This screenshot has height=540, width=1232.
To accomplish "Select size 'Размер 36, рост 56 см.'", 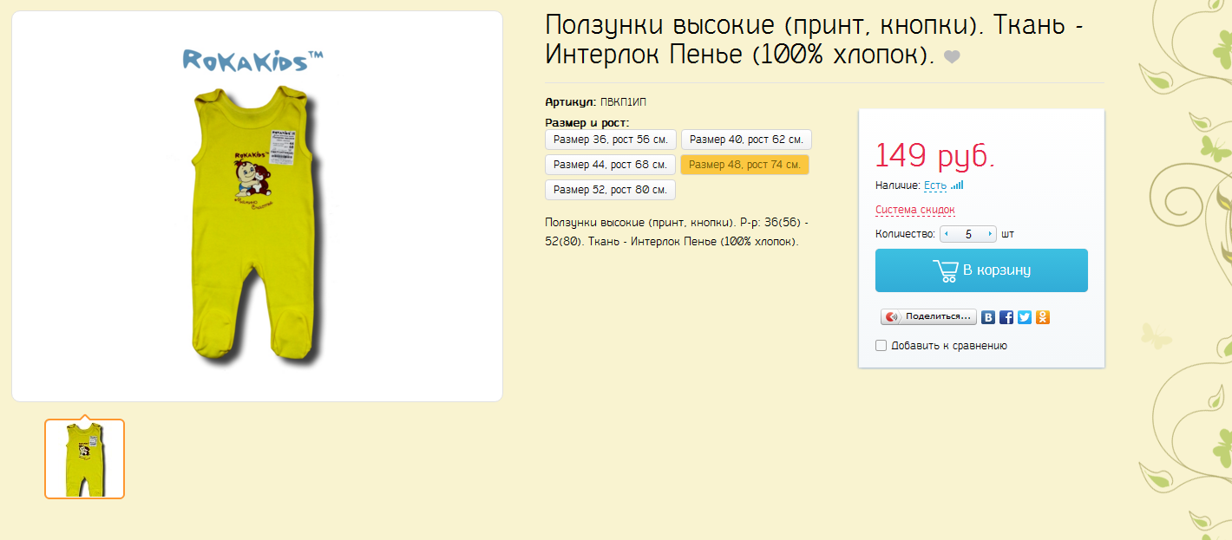I will (610, 140).
